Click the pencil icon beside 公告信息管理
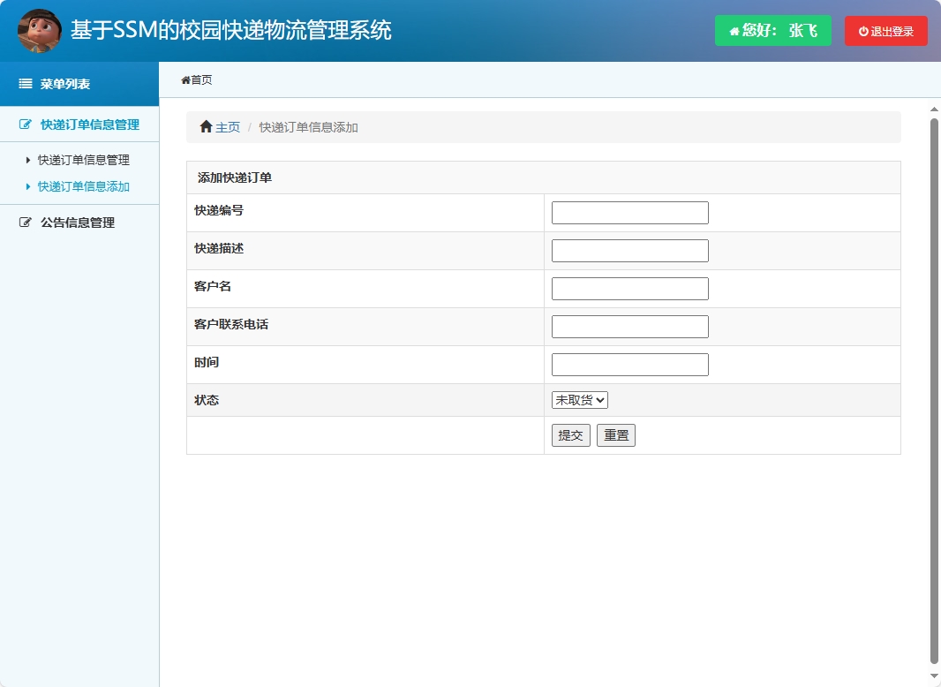 pyautogui.click(x=22, y=223)
